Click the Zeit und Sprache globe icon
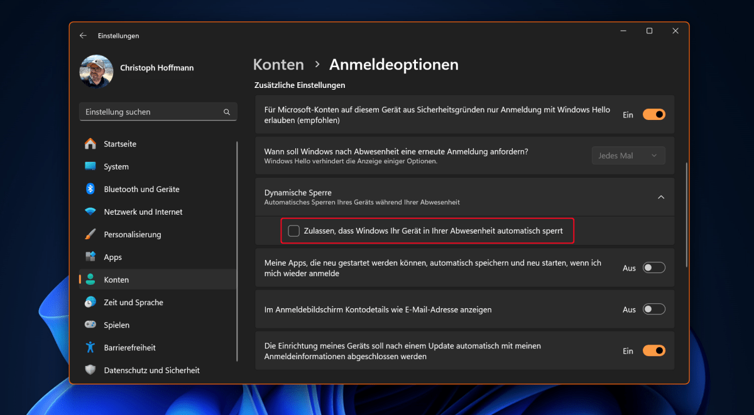Image resolution: width=754 pixels, height=415 pixels. (90, 302)
